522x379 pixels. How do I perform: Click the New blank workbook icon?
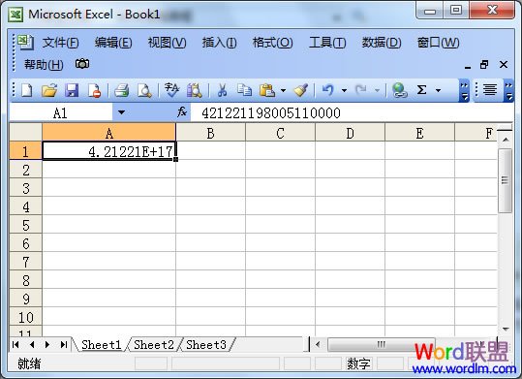(27, 90)
